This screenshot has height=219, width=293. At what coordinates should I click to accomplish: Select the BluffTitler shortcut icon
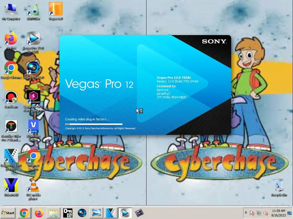(x=33, y=11)
